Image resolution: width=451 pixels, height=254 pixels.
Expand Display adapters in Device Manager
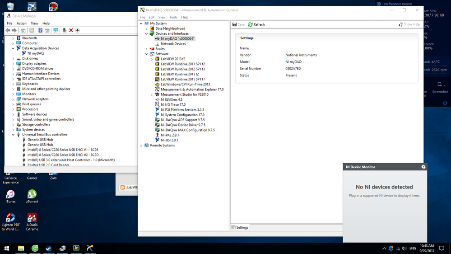[13, 64]
